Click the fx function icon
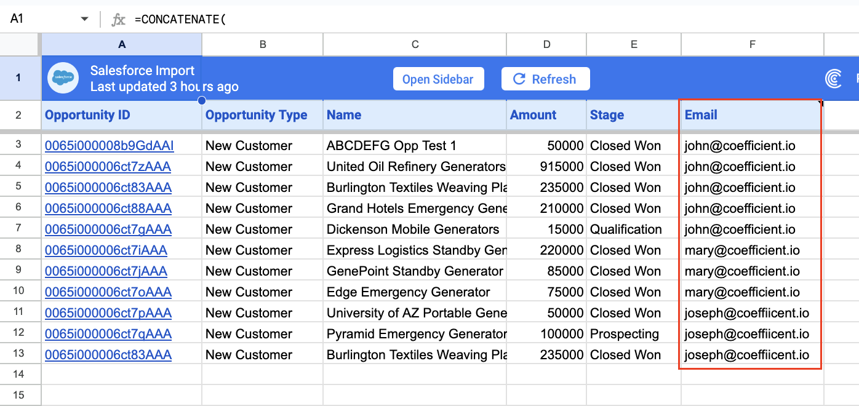Viewport: 859px width, 406px height. [118, 20]
